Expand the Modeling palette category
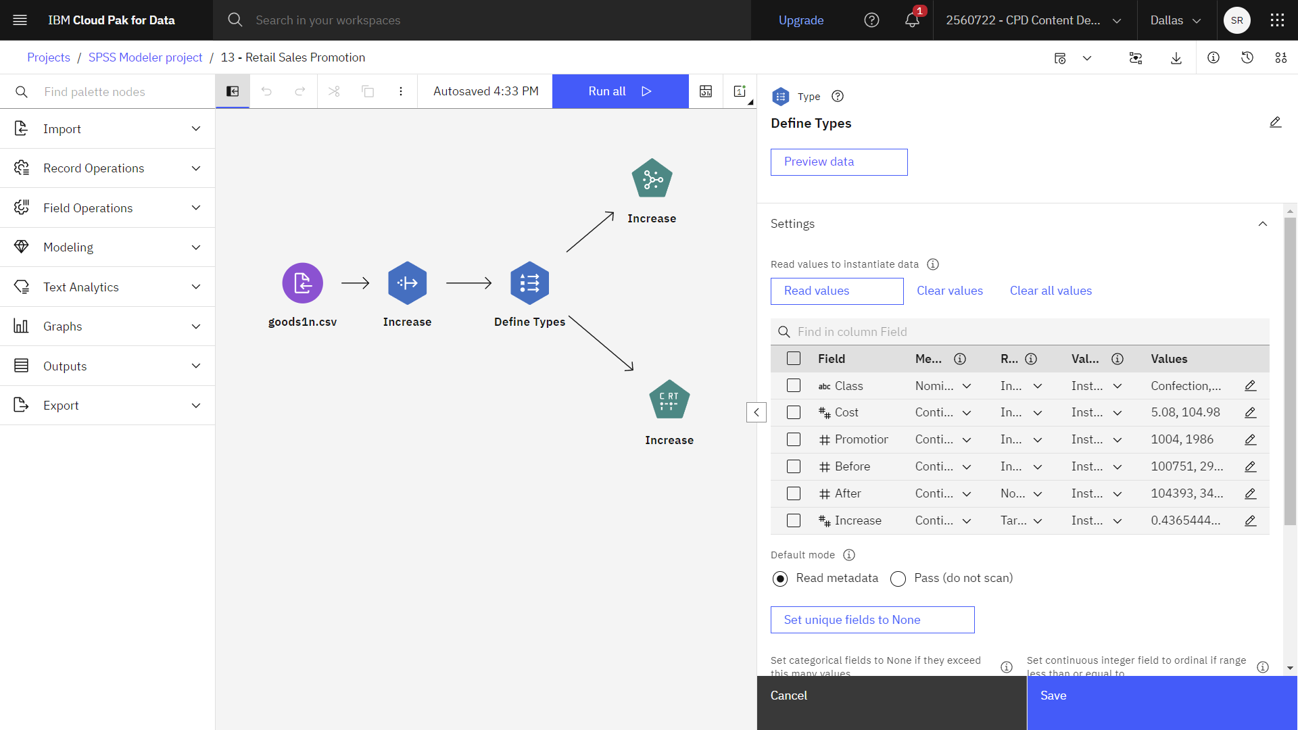 (x=107, y=247)
